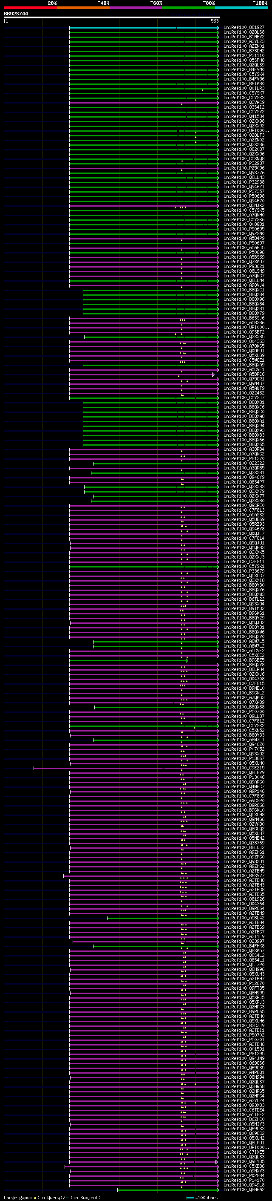Click hit label UniRef100_Q2QLS9

(x=244, y=65)
